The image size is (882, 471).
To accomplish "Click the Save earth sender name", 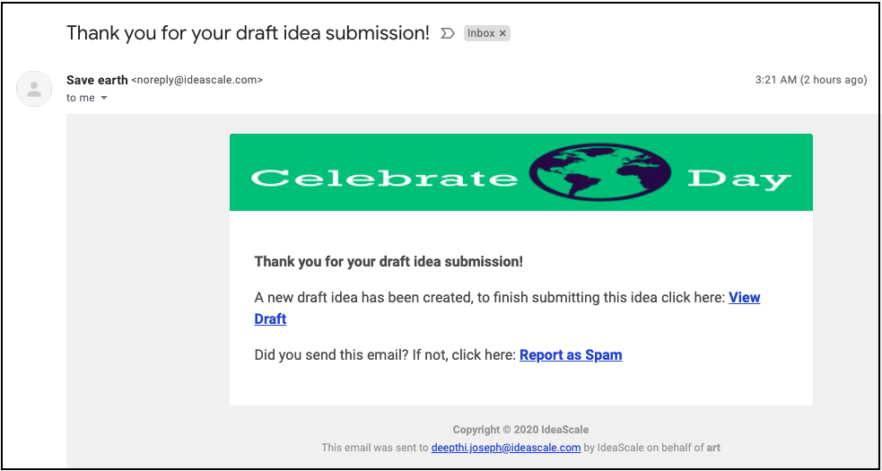I will pos(97,80).
